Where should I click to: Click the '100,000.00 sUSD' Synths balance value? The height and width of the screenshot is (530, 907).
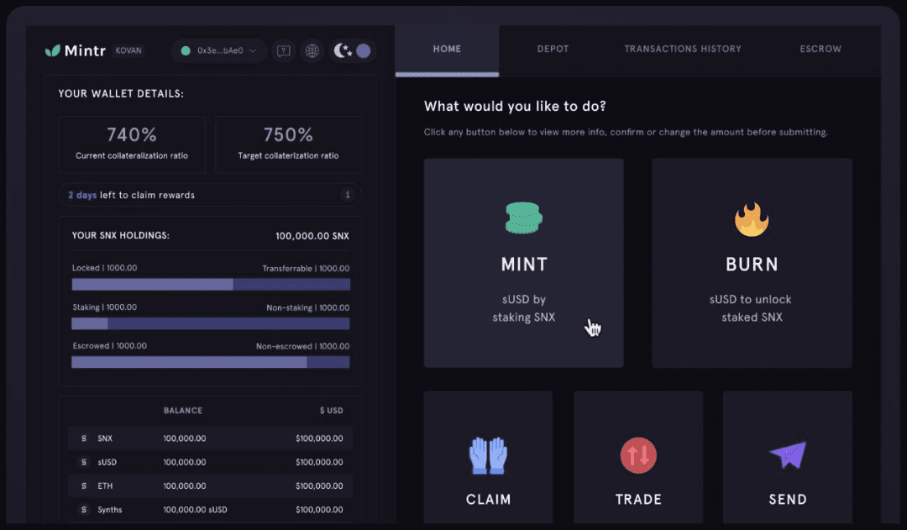click(x=195, y=509)
